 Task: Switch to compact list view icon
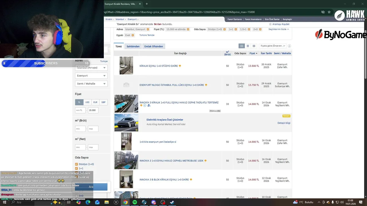click(x=248, y=46)
